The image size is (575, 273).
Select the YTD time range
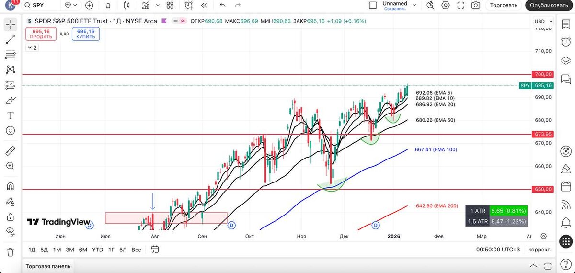[97, 250]
